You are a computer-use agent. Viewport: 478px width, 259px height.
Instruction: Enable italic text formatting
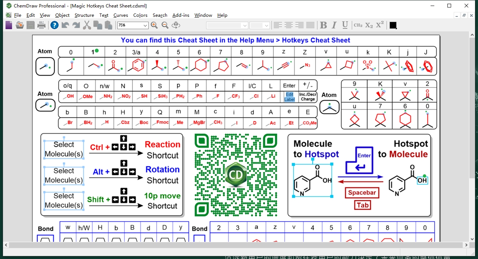point(334,25)
